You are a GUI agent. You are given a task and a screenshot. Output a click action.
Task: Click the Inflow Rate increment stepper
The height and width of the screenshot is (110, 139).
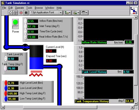coord(26,20)
